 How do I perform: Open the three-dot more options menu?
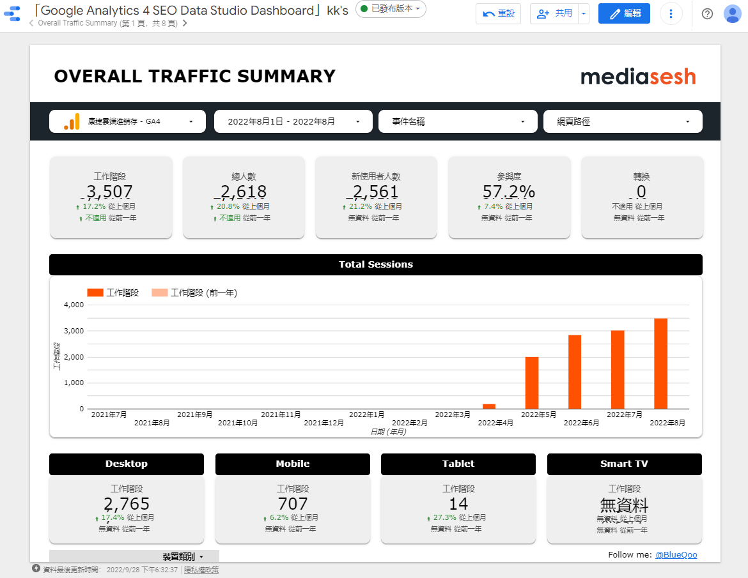tap(671, 13)
